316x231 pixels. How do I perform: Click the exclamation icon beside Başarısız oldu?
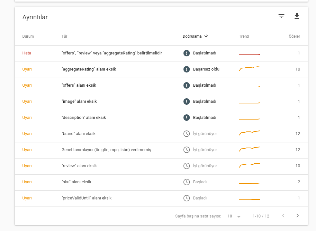point(186,69)
